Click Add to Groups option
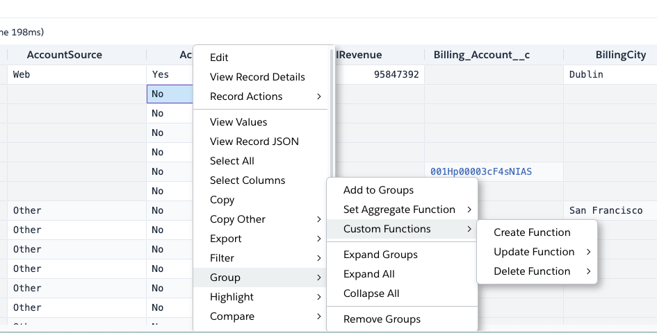Image resolution: width=657 pixels, height=333 pixels. pyautogui.click(x=378, y=190)
